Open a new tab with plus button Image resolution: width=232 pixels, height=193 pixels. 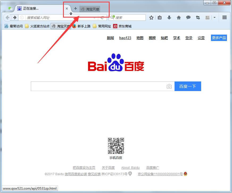76,9
